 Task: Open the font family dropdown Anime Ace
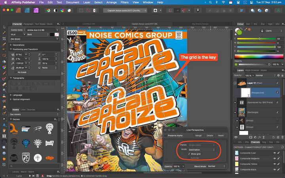coord(42,30)
